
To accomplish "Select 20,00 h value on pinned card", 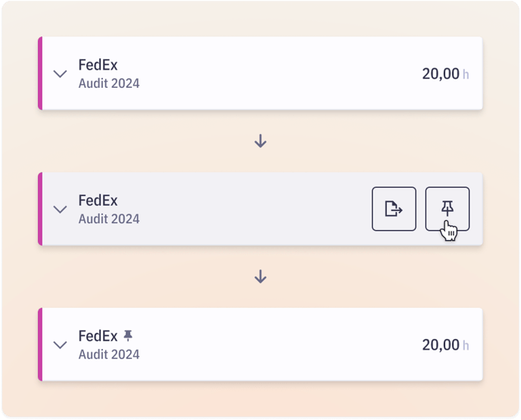I will click(445, 344).
